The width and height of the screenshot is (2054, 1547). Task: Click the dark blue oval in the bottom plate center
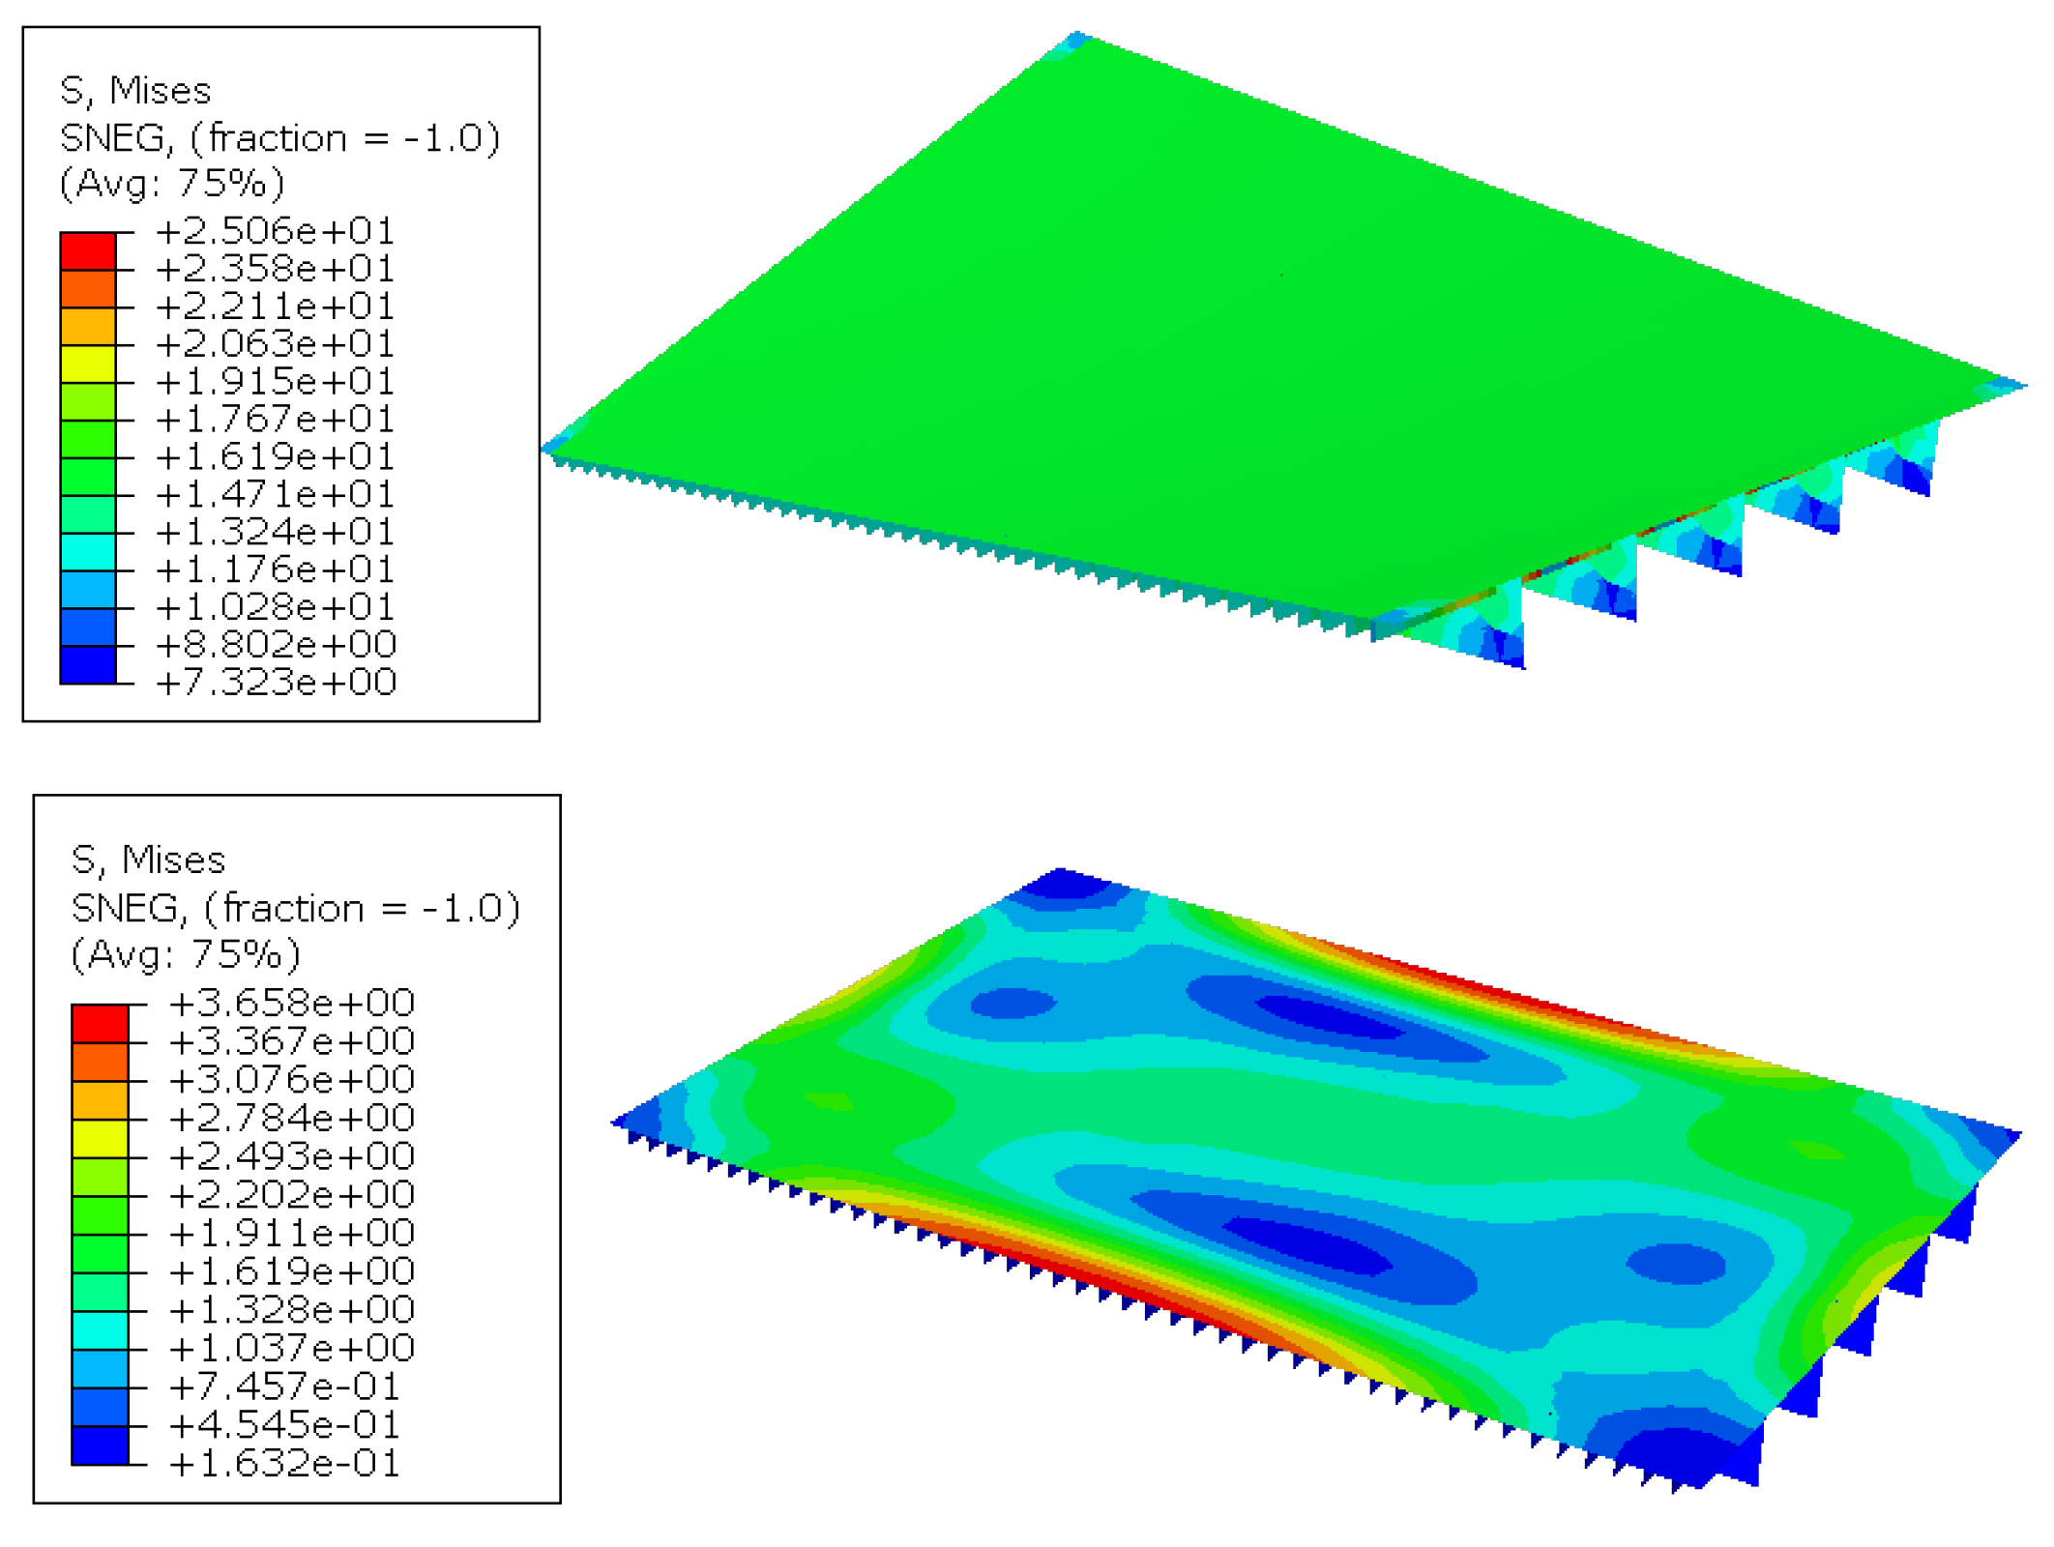pos(1306,1243)
